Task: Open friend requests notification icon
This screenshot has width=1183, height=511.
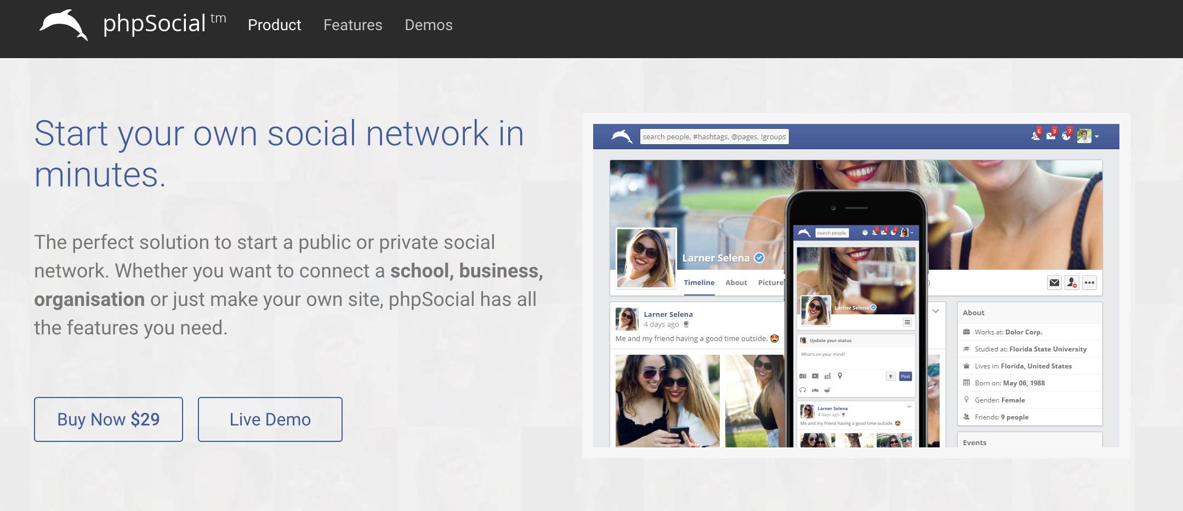Action: pos(1036,135)
